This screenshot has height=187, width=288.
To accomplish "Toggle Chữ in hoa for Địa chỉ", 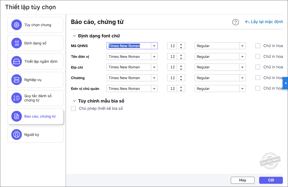I will tap(258, 67).
